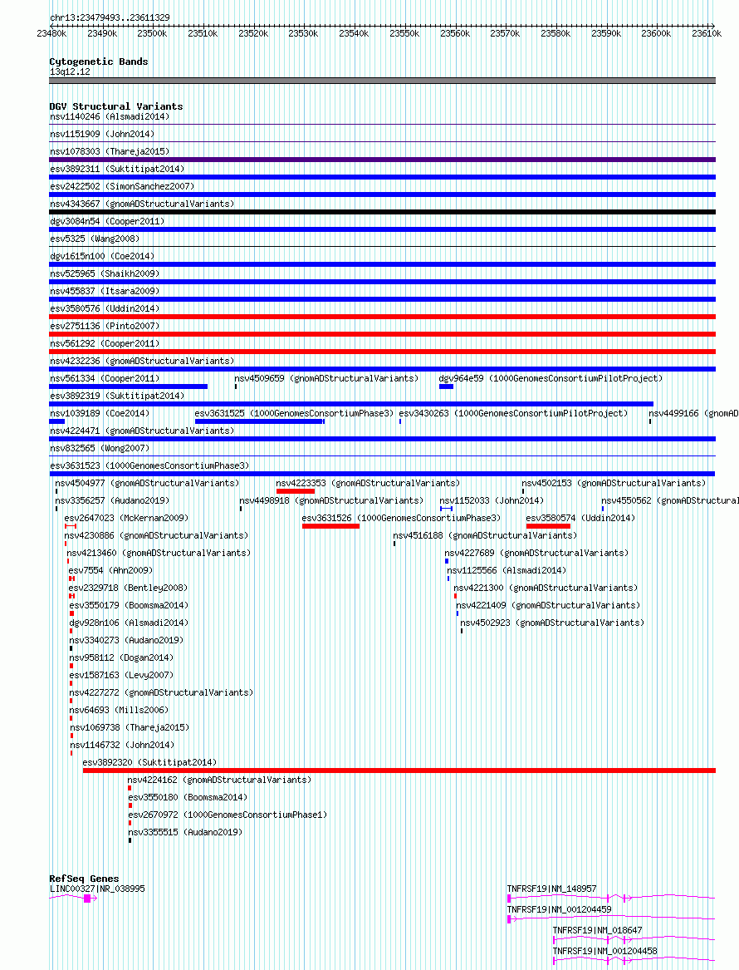Open the esv5325 (Wang2008) variant
Screen dimensions: 739x970
(95, 239)
